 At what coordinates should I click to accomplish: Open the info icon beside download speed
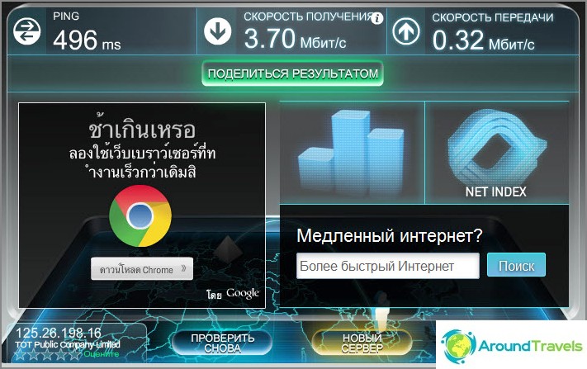tap(377, 18)
